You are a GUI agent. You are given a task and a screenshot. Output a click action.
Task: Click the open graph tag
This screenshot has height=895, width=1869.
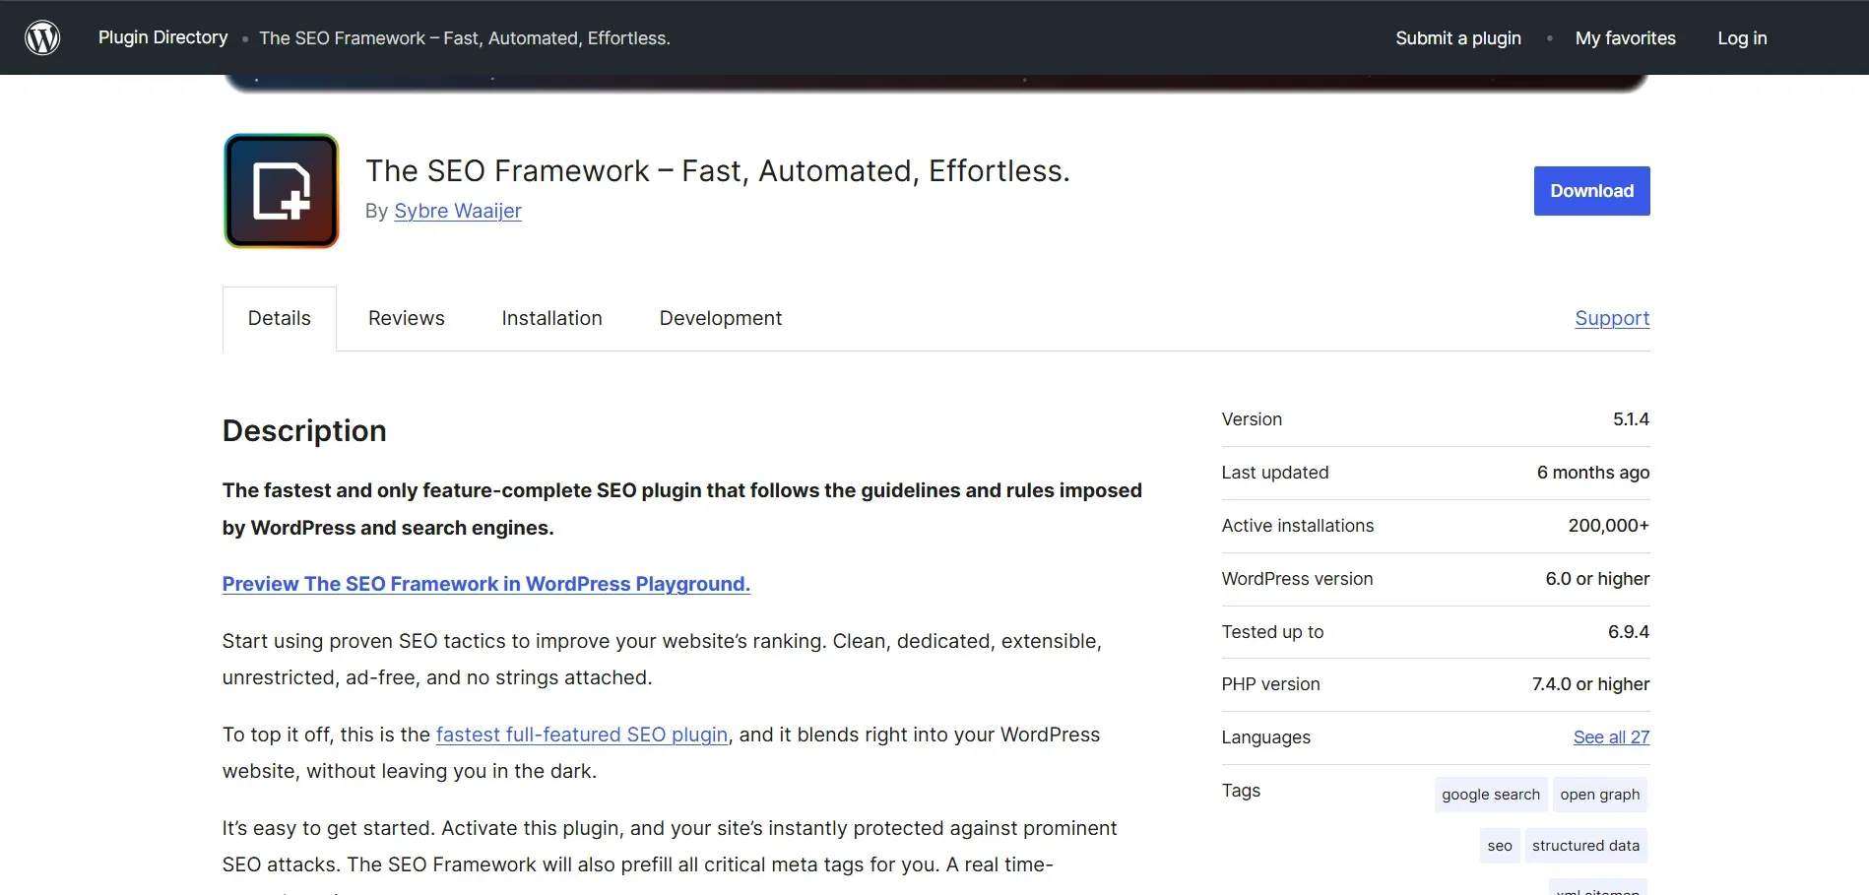click(1600, 795)
